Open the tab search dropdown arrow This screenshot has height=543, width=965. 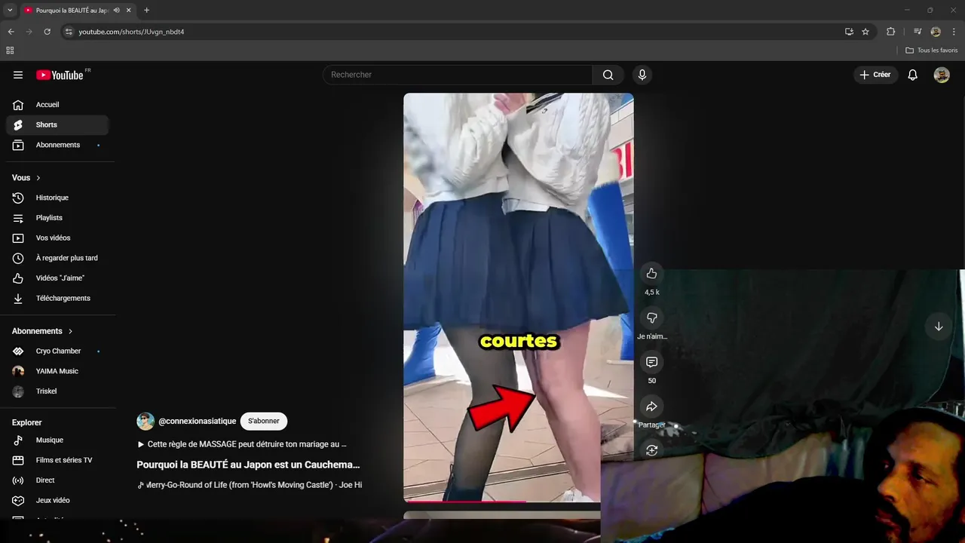tap(10, 10)
